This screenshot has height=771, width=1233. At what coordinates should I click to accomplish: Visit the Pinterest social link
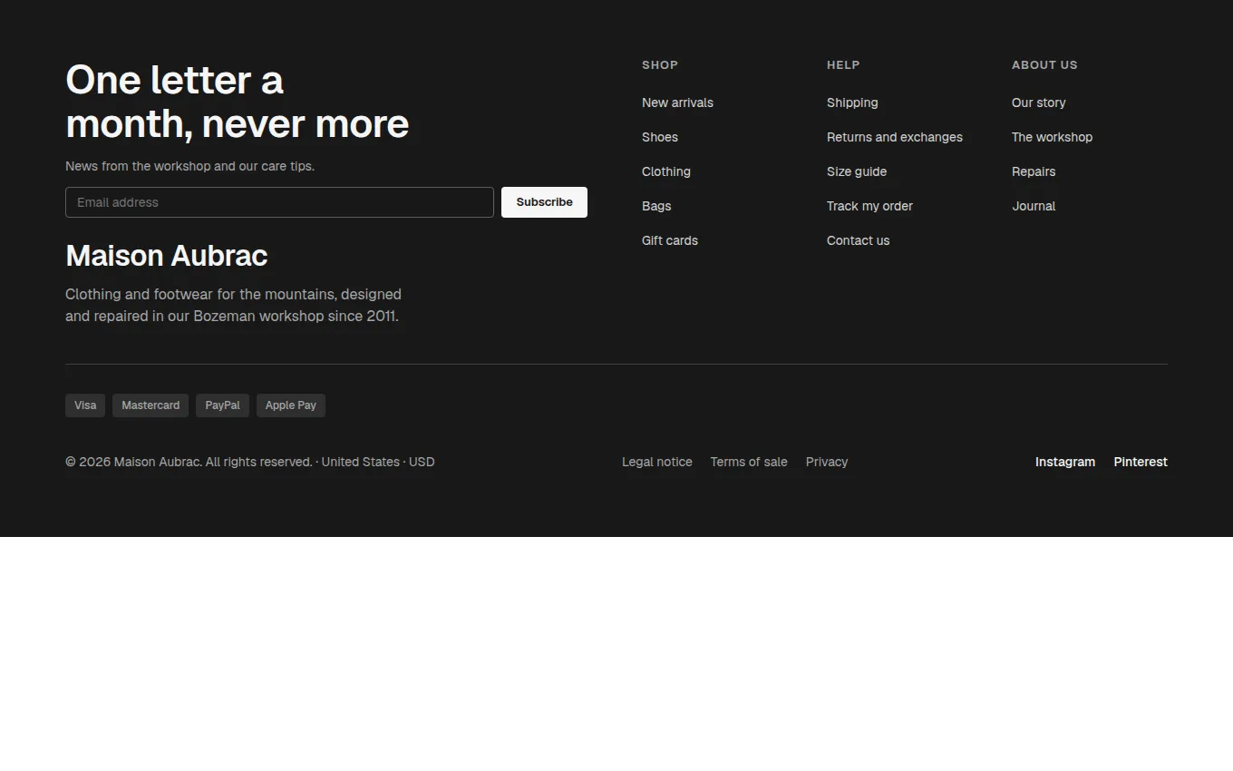[x=1141, y=462]
